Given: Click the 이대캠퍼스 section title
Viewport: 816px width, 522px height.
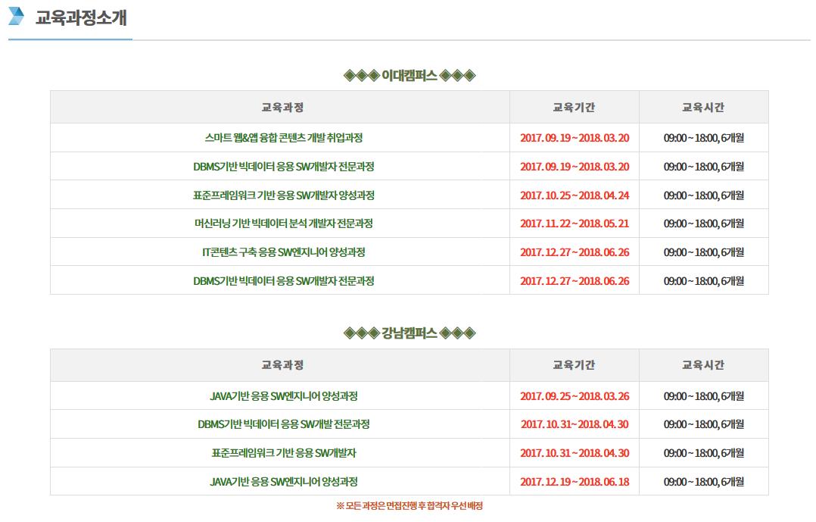Looking at the screenshot, I should tap(410, 76).
